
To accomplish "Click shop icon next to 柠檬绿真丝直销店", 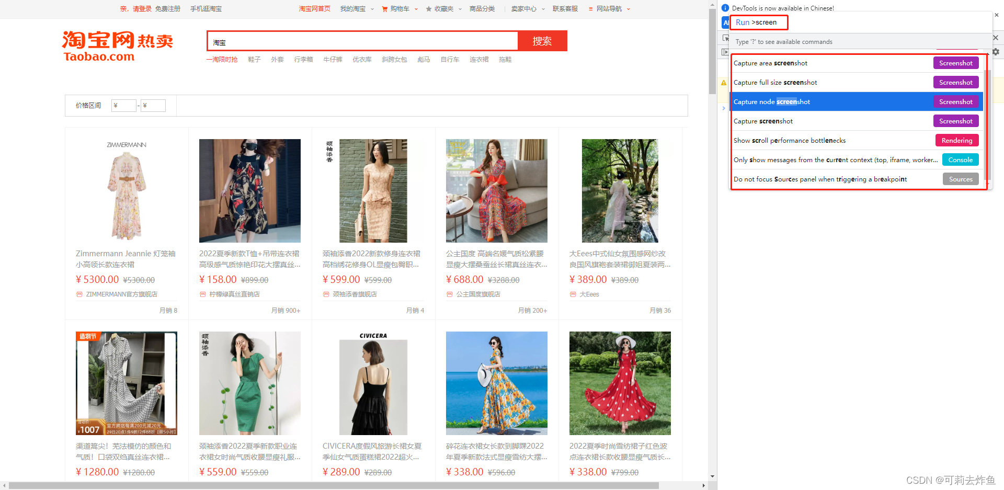I will tap(203, 294).
